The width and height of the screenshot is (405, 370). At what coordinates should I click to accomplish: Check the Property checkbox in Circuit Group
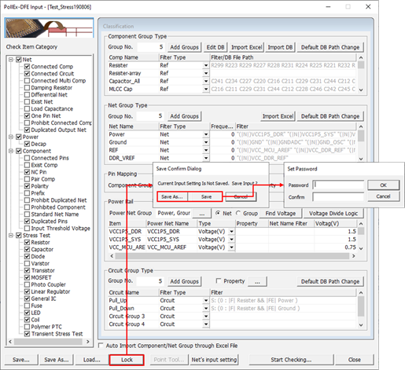point(219,281)
